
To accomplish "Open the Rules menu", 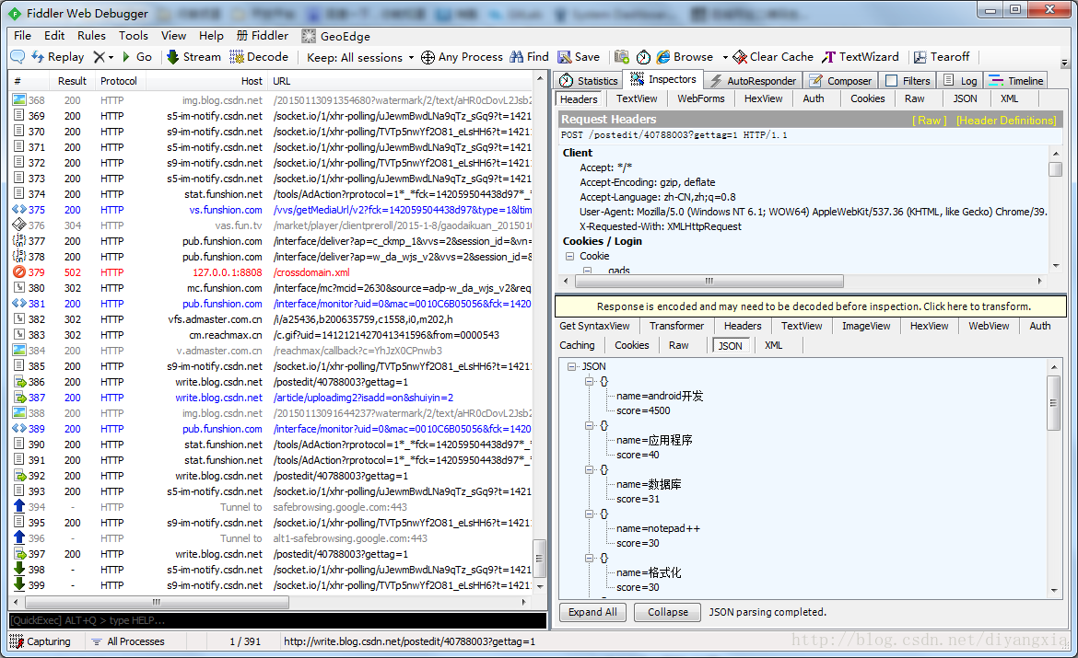I will coord(91,36).
